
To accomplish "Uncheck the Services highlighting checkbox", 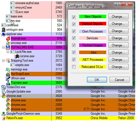I will 74,38.
